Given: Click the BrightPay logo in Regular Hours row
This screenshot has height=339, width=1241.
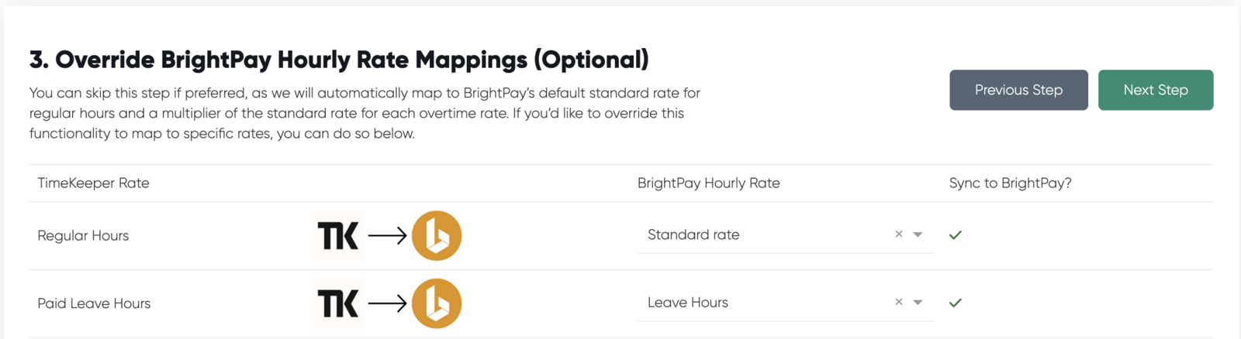Looking at the screenshot, I should coord(437,235).
